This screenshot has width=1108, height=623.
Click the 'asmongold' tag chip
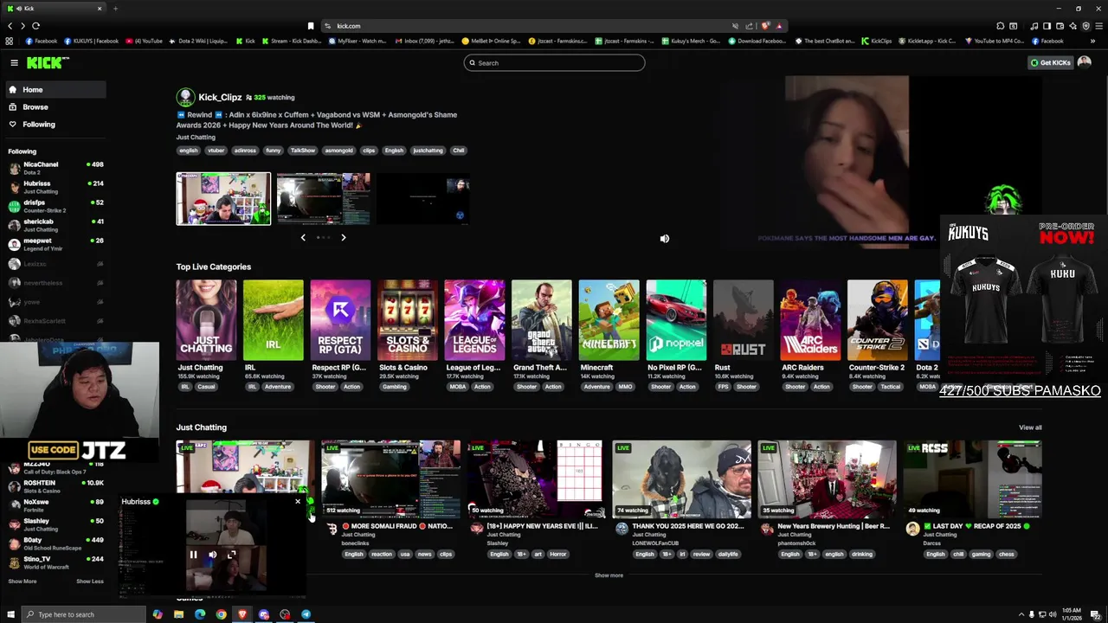pos(338,151)
